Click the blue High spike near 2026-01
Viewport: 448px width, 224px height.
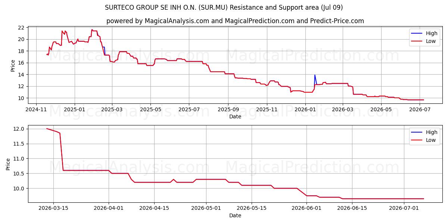315,79
